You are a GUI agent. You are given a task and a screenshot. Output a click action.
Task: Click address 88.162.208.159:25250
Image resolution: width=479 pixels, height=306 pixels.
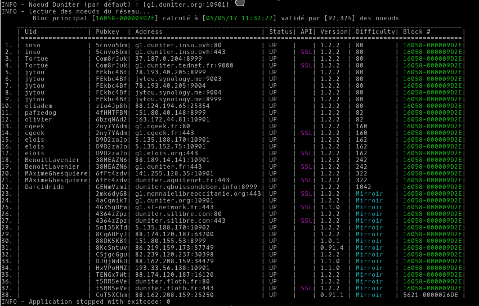point(174,295)
